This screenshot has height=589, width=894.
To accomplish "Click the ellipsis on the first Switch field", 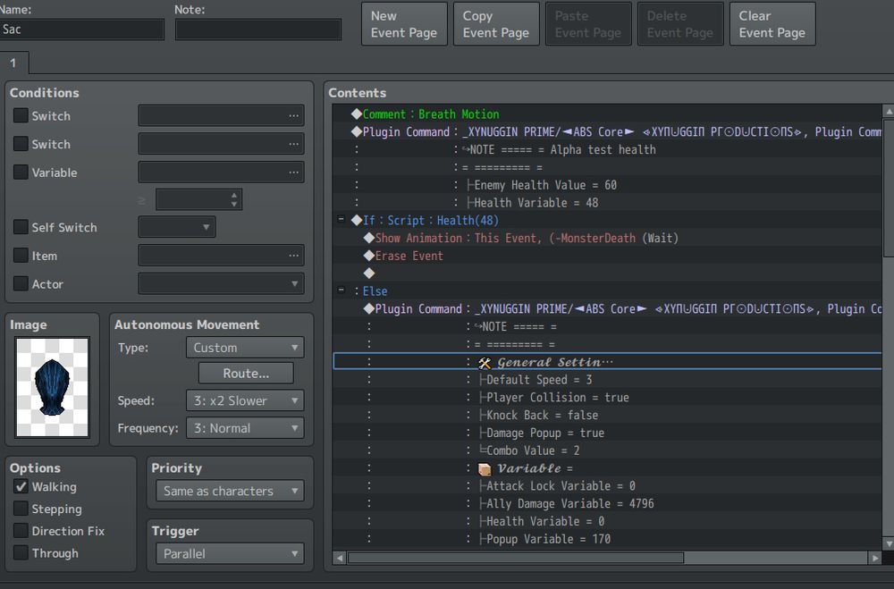I will pyautogui.click(x=293, y=116).
